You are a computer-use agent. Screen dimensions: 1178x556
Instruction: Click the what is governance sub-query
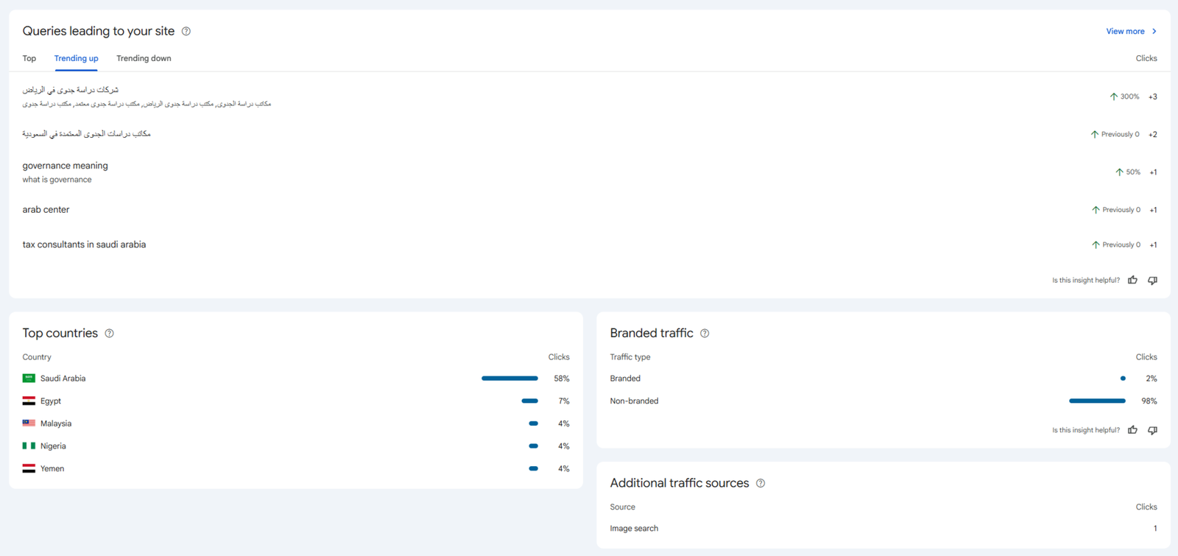pyautogui.click(x=57, y=180)
